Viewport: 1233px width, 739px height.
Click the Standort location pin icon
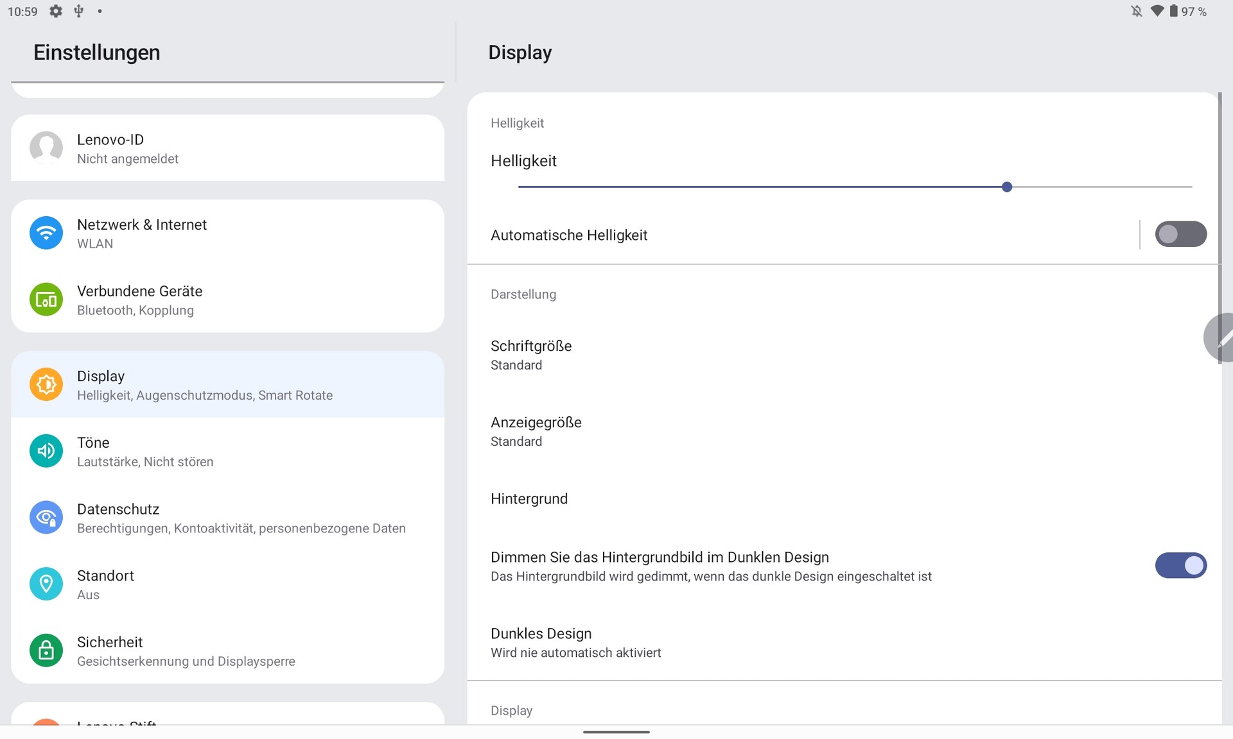point(46,584)
